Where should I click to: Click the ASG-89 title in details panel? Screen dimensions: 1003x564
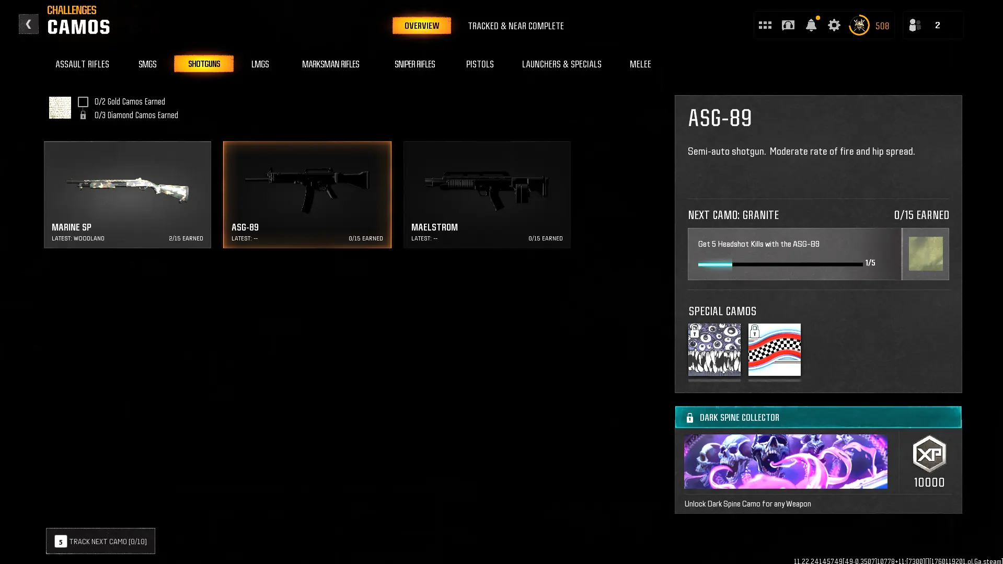[x=720, y=118]
